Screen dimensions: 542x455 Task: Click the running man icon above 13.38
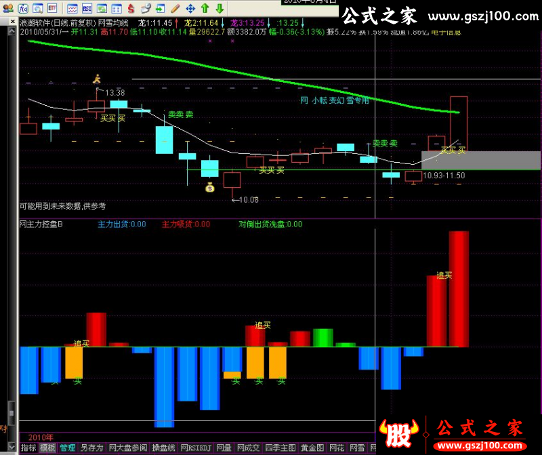(x=97, y=79)
